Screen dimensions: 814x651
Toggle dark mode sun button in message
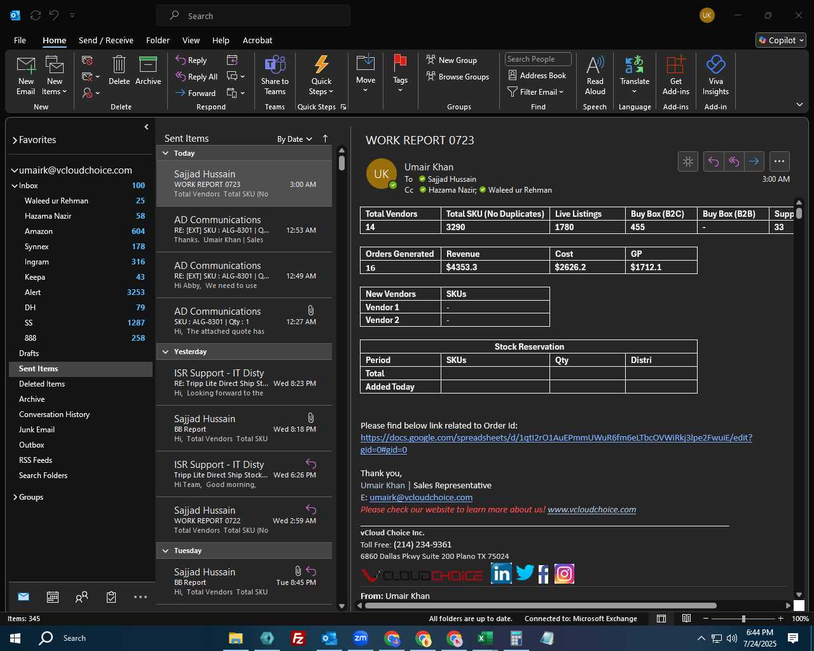coord(688,161)
